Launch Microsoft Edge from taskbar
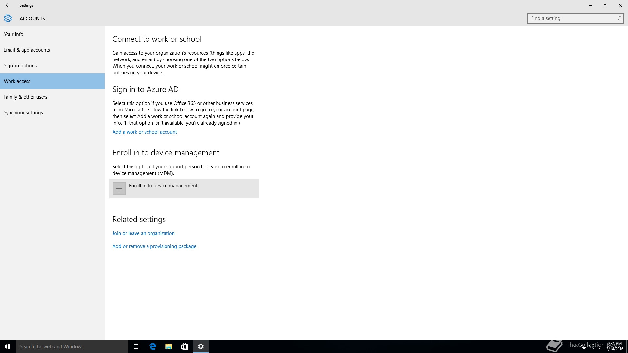 point(153,346)
